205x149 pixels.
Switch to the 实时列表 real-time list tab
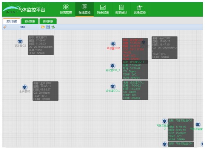coord(48,21)
